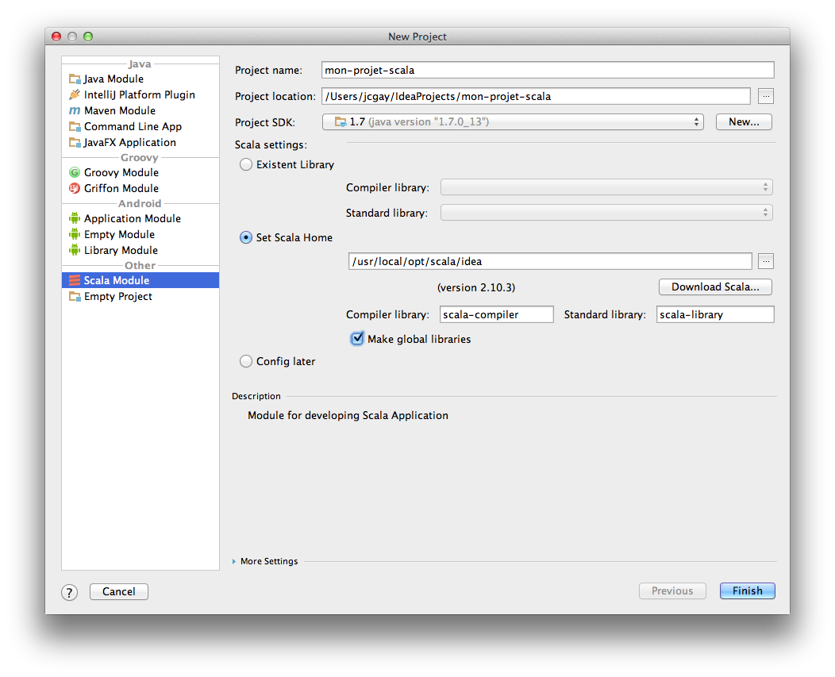Focus the Project name field
The width and height of the screenshot is (835, 677).
click(x=548, y=71)
